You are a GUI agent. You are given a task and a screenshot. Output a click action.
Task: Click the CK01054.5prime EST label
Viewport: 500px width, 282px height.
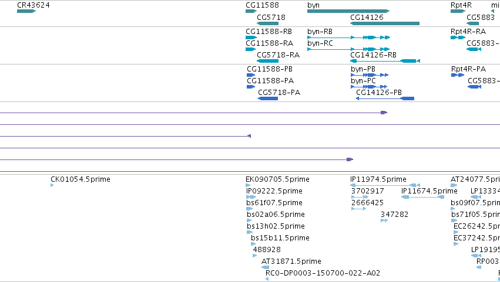[x=80, y=179]
